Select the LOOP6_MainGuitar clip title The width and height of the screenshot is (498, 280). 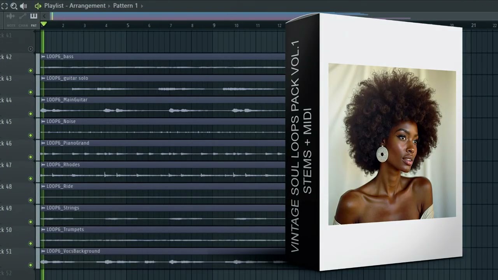pos(67,100)
